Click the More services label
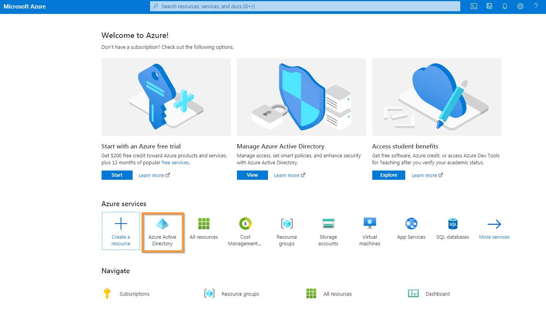 click(494, 237)
